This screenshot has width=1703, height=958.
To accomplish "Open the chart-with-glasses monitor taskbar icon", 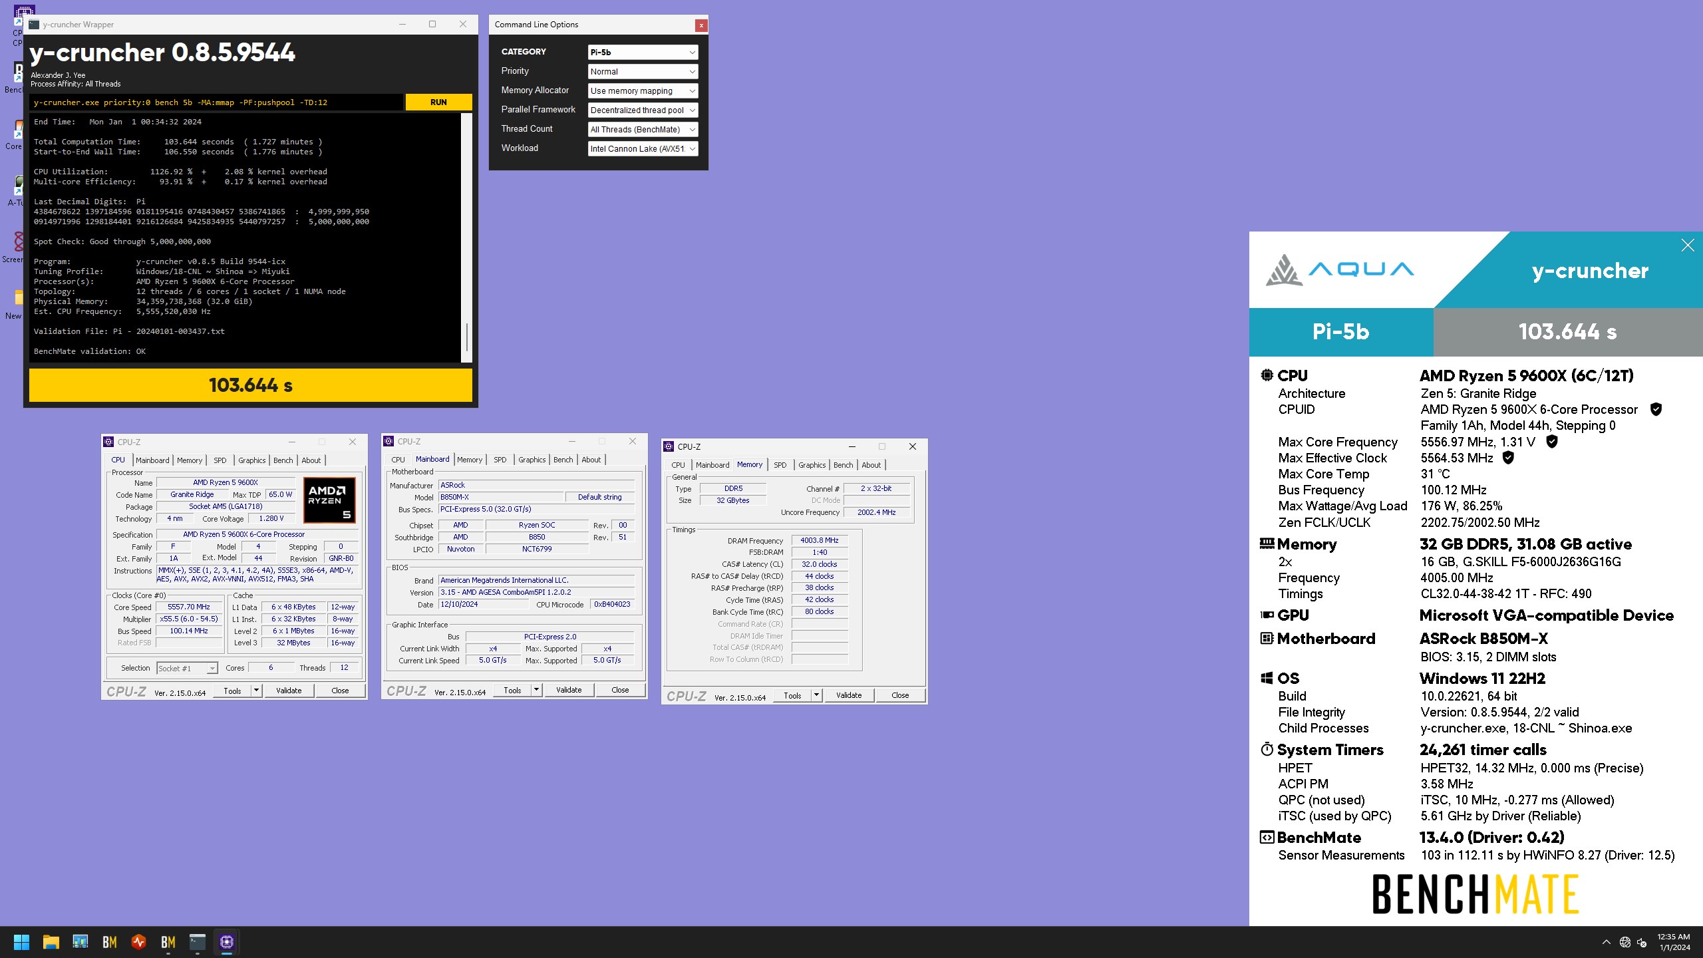I will click(x=80, y=942).
